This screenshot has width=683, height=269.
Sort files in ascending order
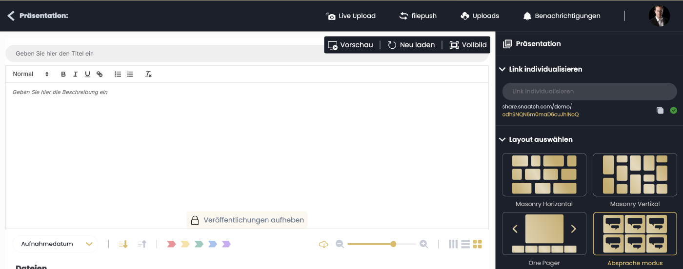142,244
